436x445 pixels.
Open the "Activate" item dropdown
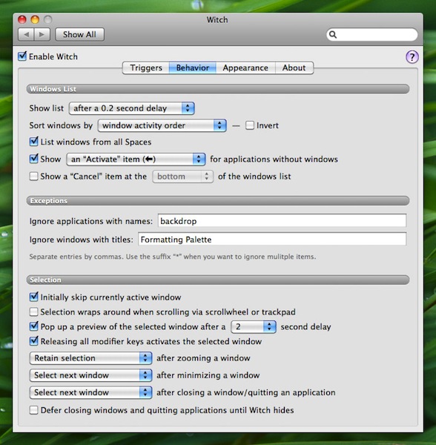136,159
